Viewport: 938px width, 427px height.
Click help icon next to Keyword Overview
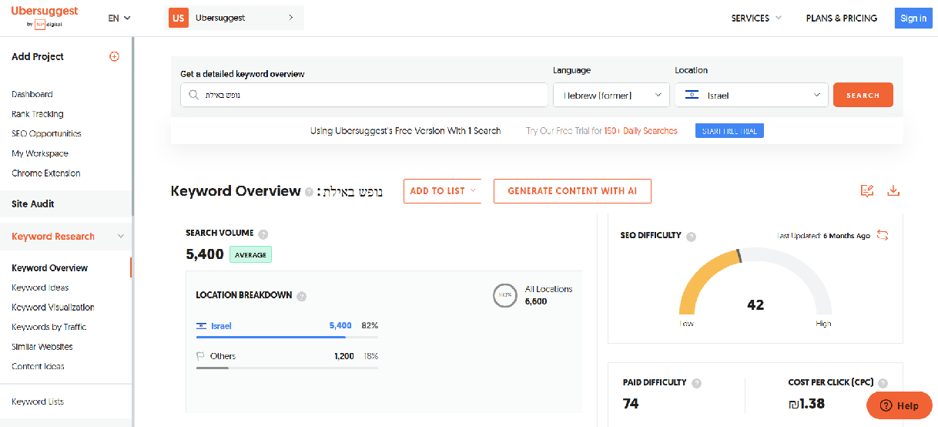pyautogui.click(x=309, y=192)
